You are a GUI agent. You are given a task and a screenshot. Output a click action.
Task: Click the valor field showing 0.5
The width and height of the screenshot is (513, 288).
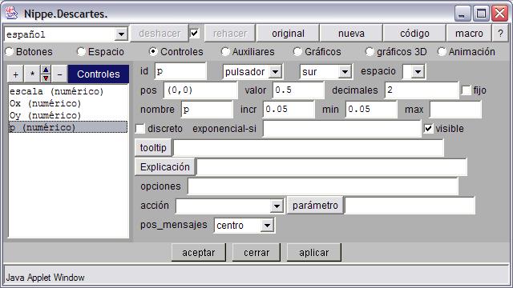coord(298,90)
